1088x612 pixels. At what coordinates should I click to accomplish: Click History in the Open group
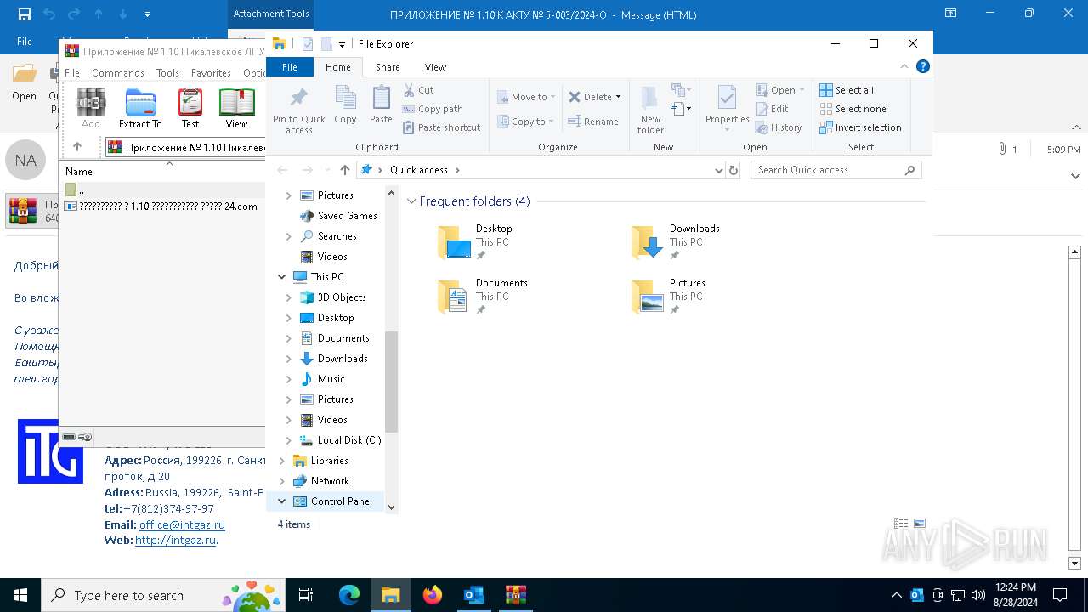(x=779, y=127)
